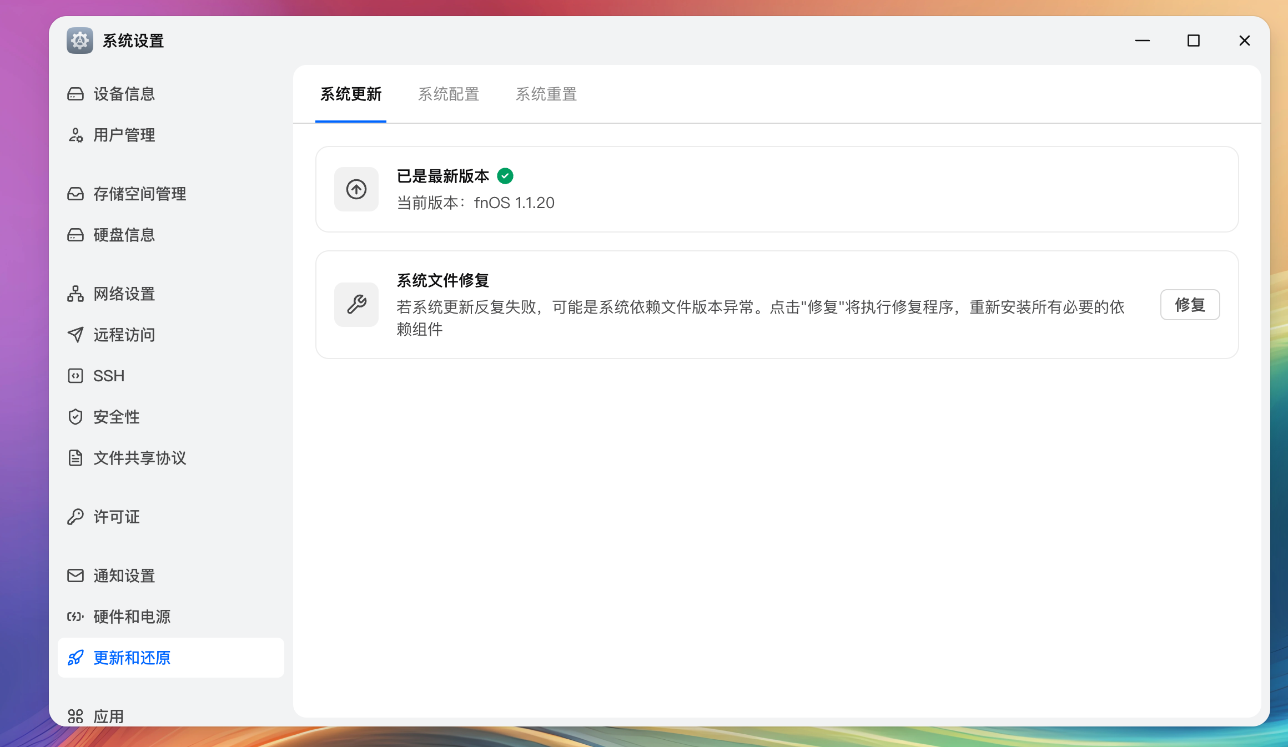Go to 许可证 license page
Viewport: 1288px width, 747px height.
click(x=115, y=517)
